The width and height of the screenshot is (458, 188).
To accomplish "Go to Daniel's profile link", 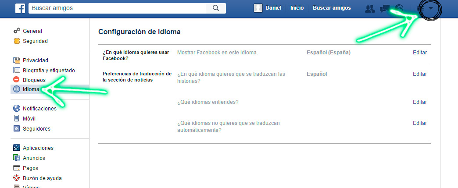I will click(x=273, y=8).
